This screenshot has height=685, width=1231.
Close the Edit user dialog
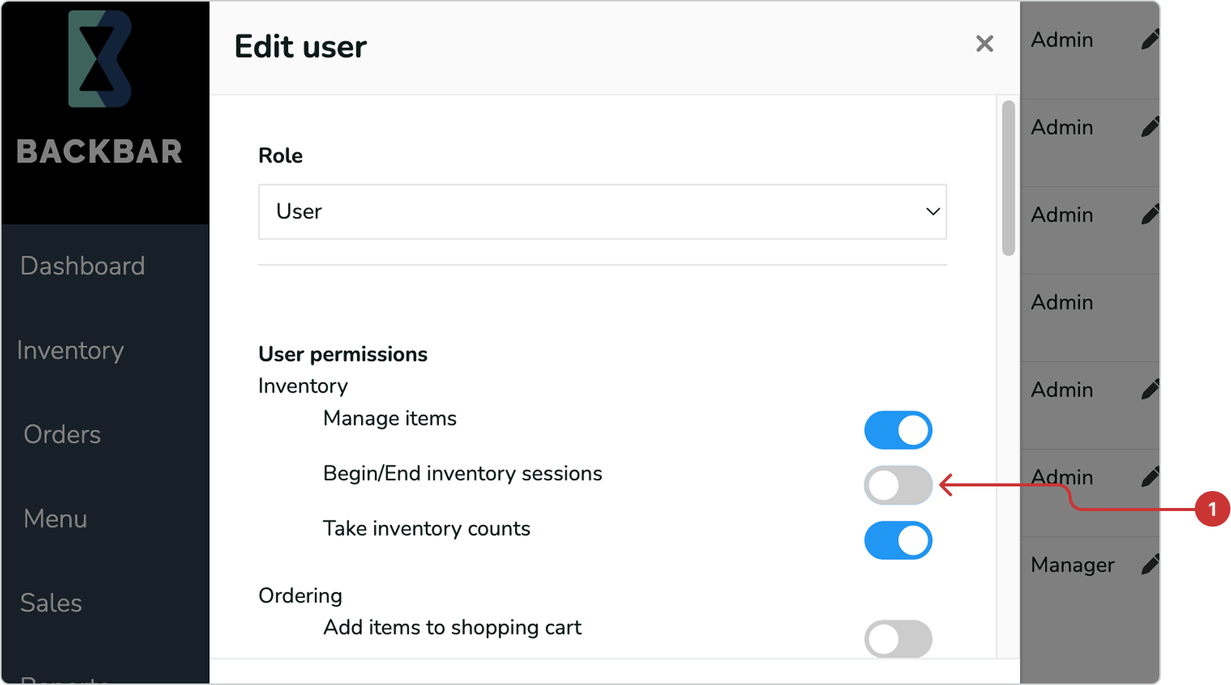pos(984,44)
